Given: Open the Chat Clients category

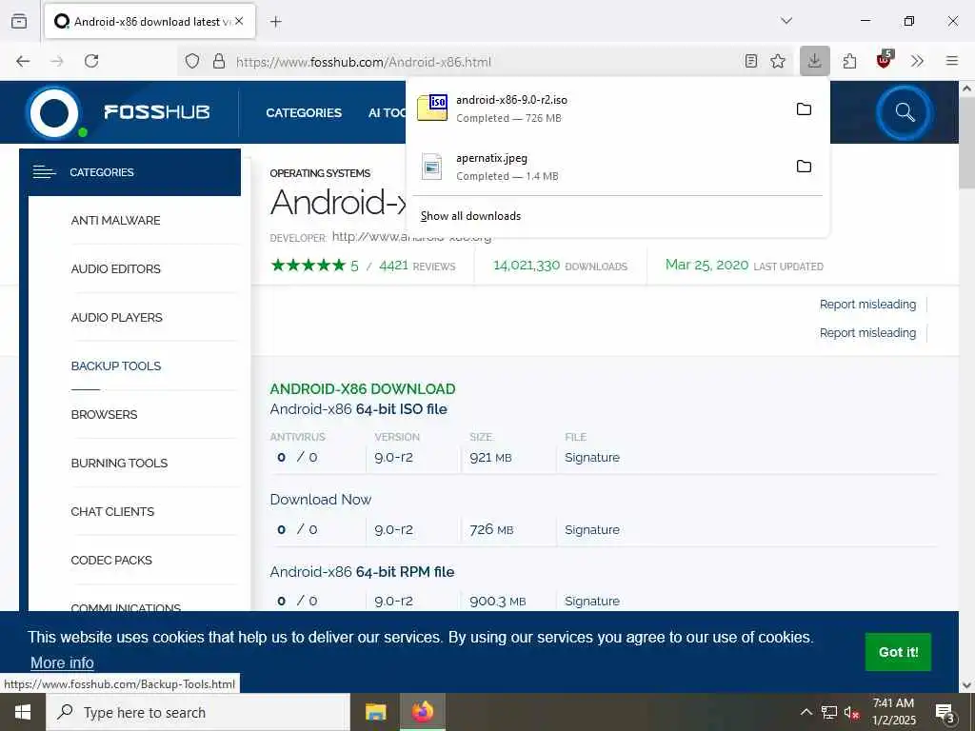Looking at the screenshot, I should [x=112, y=511].
